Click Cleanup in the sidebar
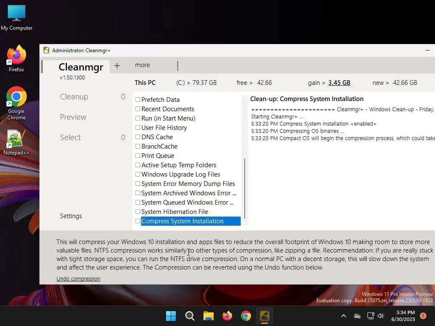 [x=74, y=96]
